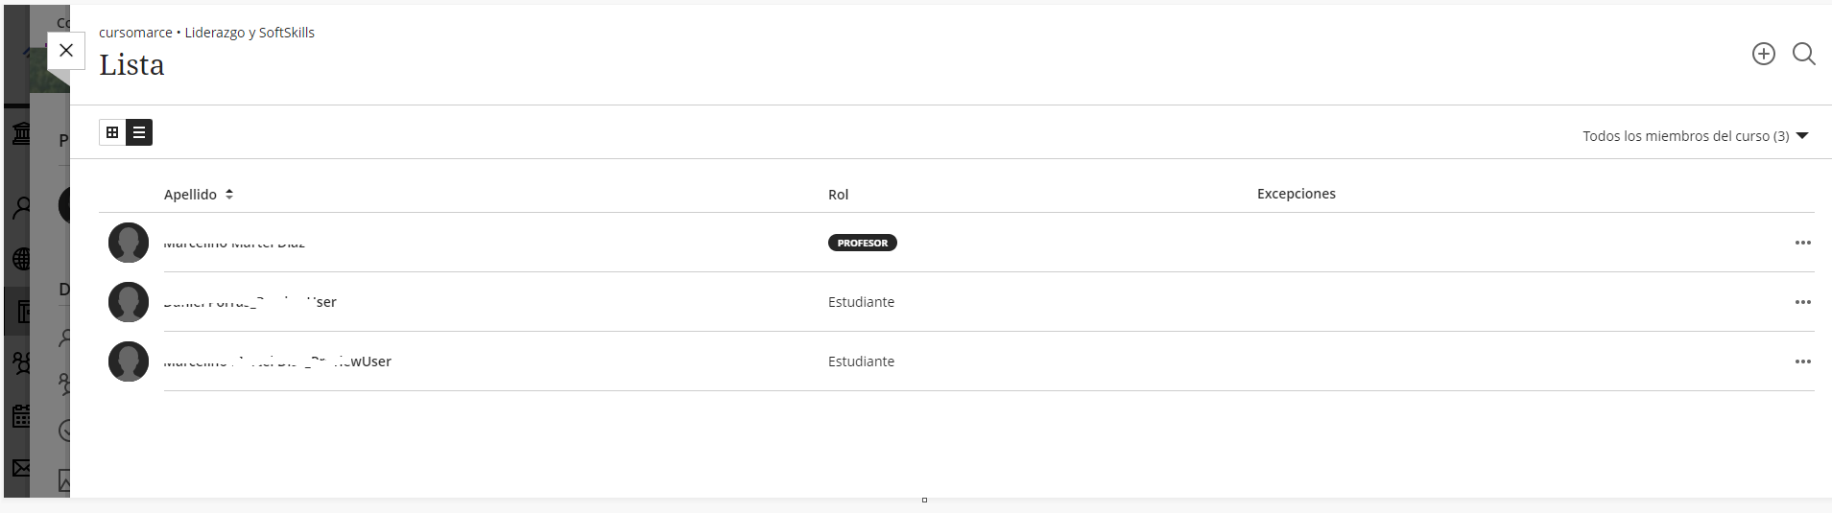1832x513 pixels.
Task: Click the Institution page sidebar icon
Action: click(x=20, y=132)
